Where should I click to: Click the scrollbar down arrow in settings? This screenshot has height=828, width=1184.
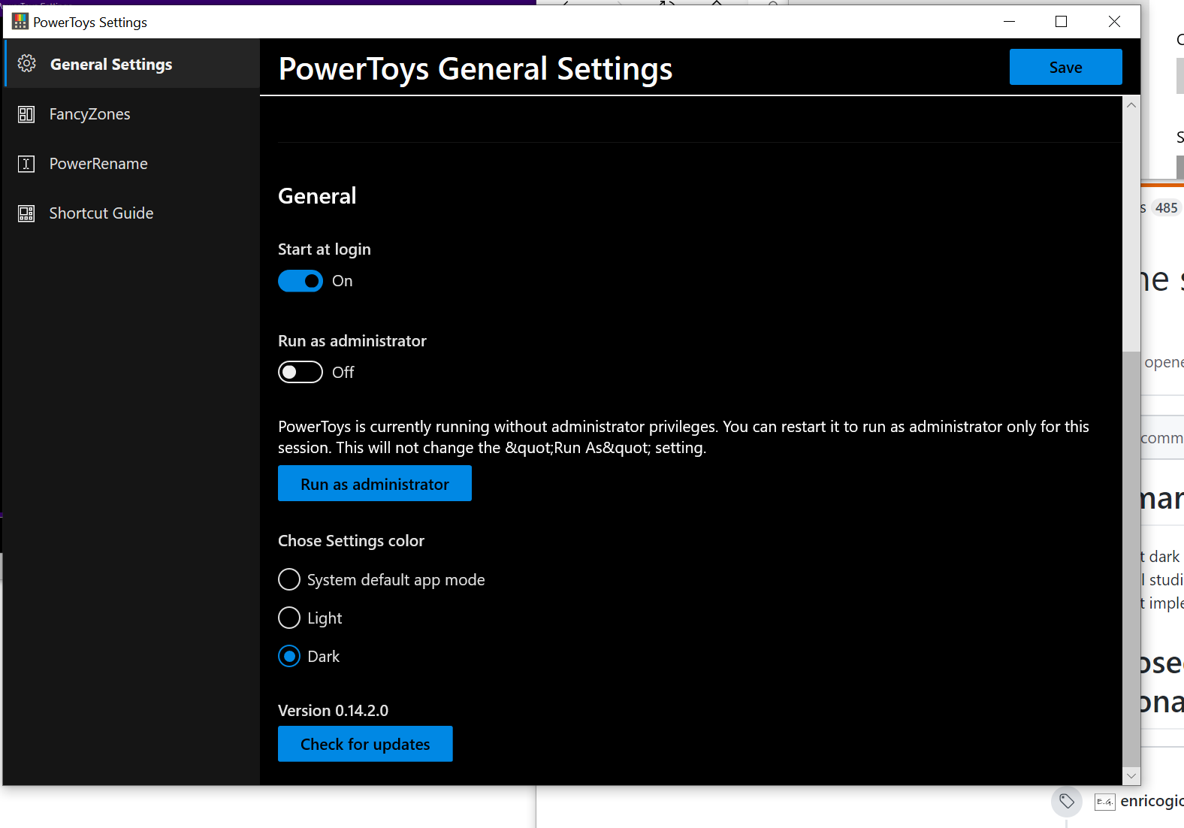pyautogui.click(x=1131, y=775)
